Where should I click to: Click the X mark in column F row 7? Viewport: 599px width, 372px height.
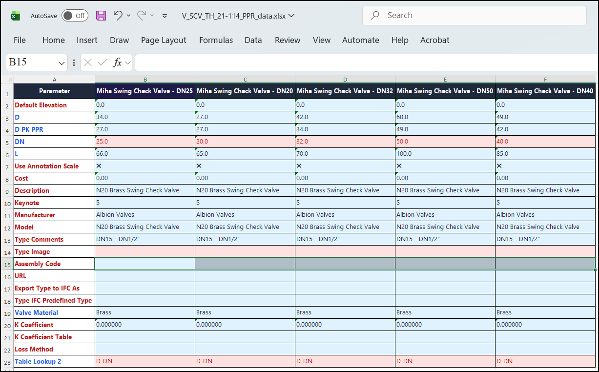[x=499, y=166]
